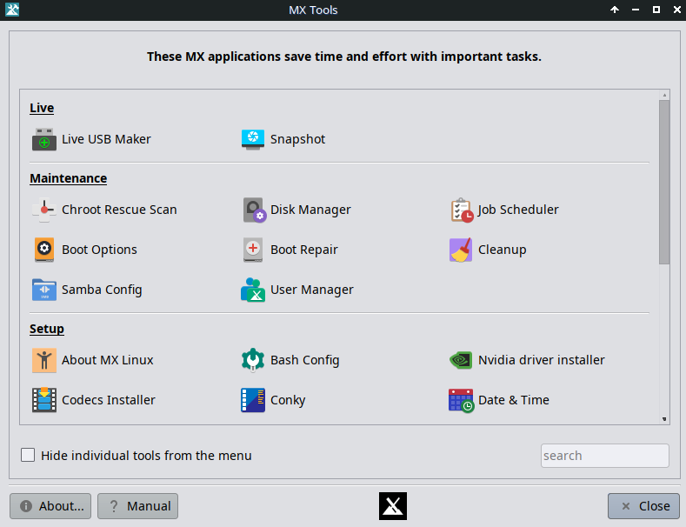The height and width of the screenshot is (527, 686).
Task: Select the User Manager label
Action: (x=312, y=290)
